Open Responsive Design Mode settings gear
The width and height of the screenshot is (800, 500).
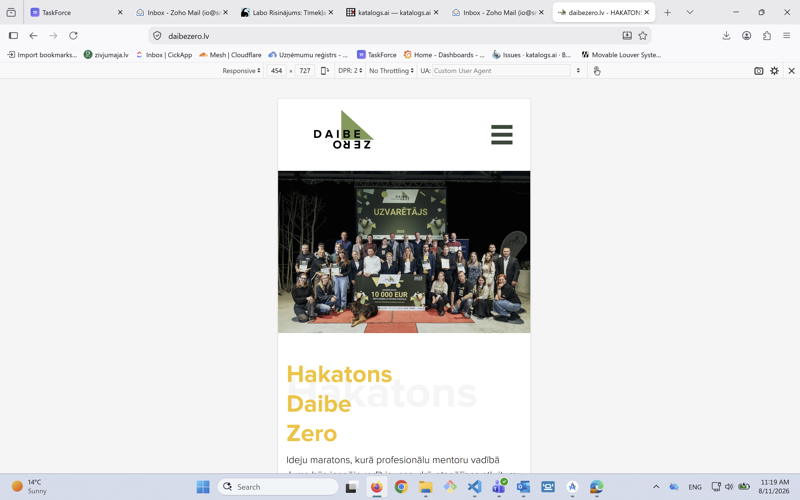point(774,71)
